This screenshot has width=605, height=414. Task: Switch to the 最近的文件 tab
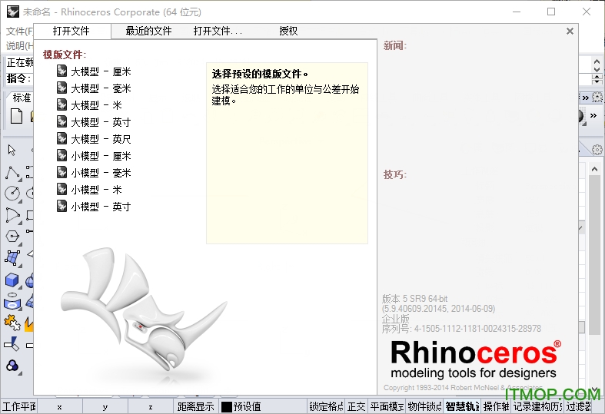pos(148,31)
